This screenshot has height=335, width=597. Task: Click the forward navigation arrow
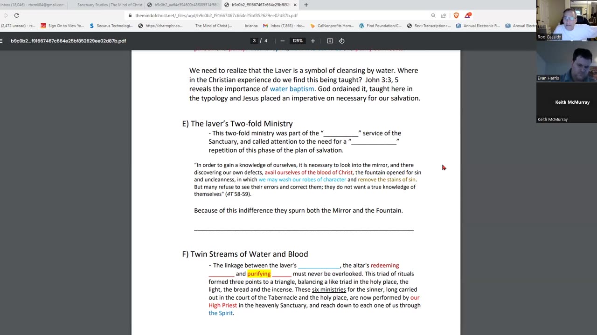point(6,15)
